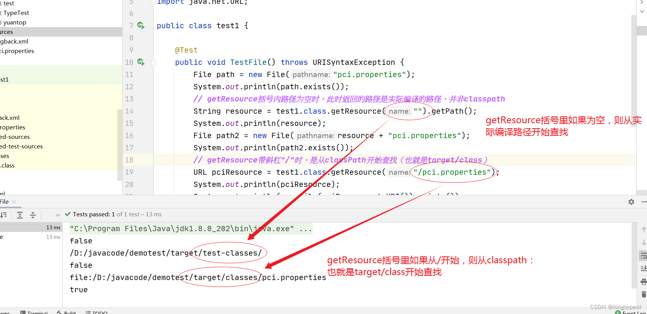The width and height of the screenshot is (647, 314).
Task: Select test-classes folder in tree
Action: pos(5,156)
